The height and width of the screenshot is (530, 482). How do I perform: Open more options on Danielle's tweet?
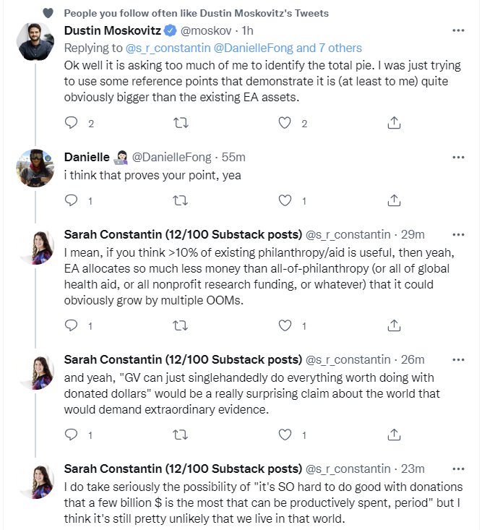point(457,157)
